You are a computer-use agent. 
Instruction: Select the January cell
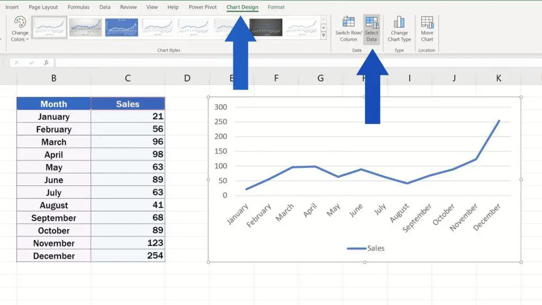tap(53, 116)
